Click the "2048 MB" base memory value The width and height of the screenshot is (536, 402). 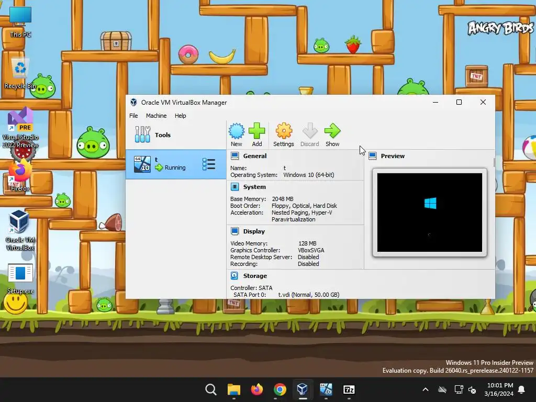click(282, 198)
